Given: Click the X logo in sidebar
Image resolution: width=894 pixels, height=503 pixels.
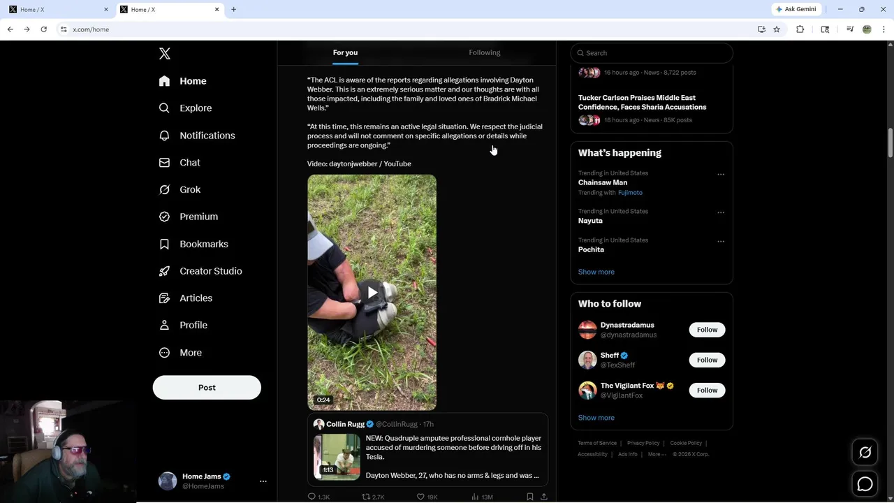Looking at the screenshot, I should pyautogui.click(x=165, y=54).
